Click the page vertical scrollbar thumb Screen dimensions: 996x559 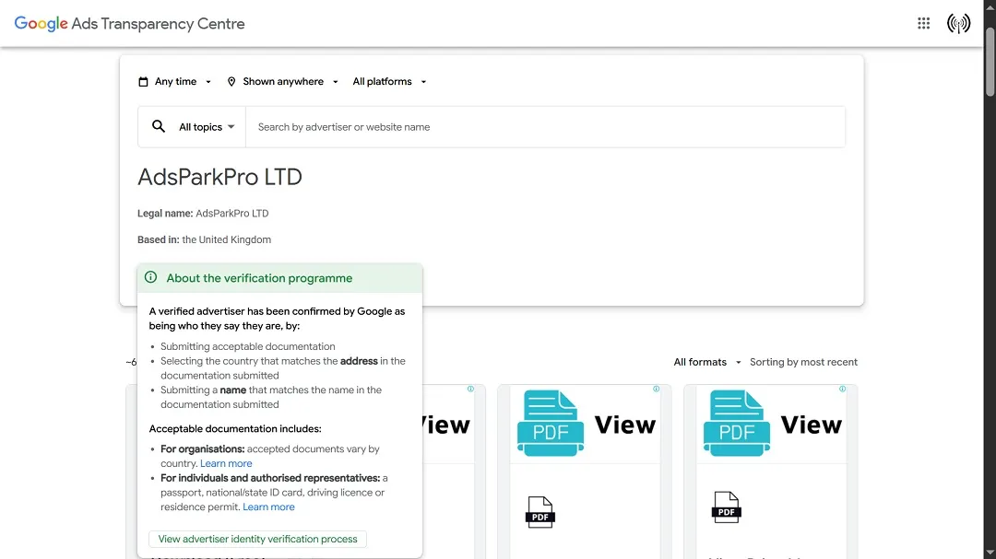point(990,62)
